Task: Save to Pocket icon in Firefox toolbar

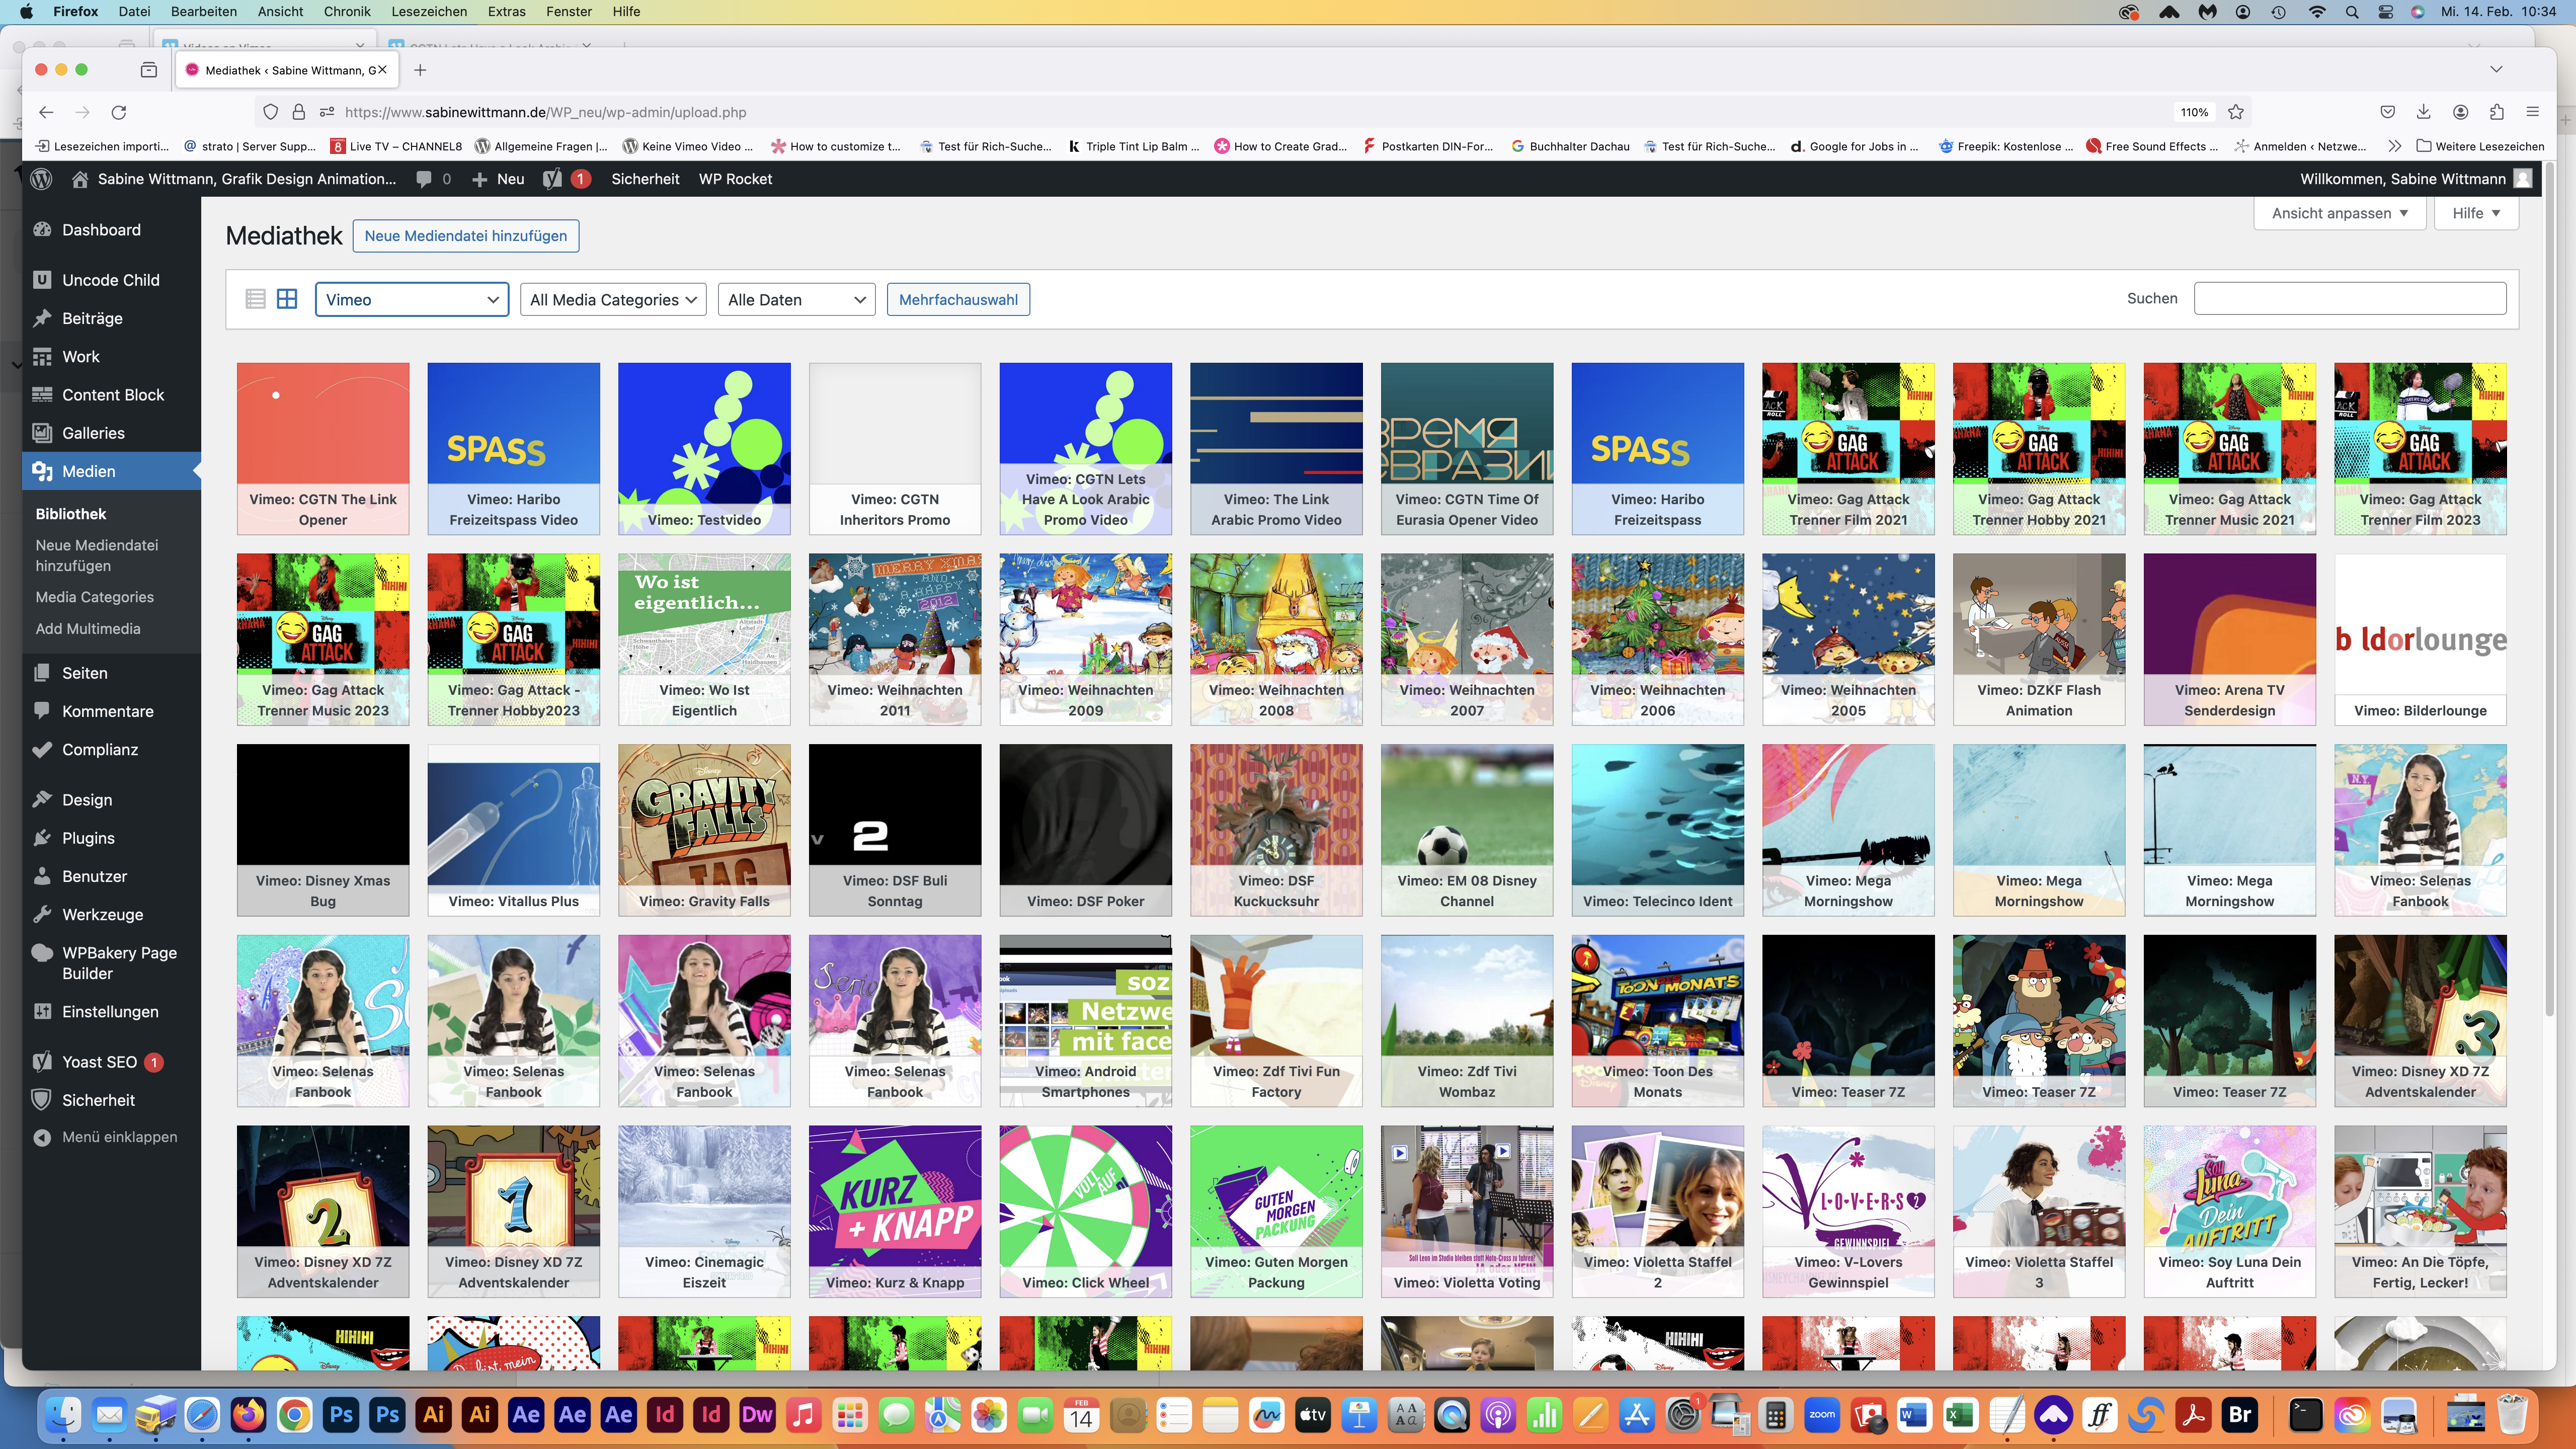Action: 2387,112
